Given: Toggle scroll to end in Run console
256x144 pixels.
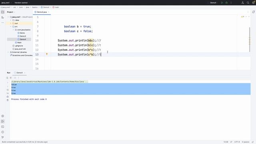Looking at the screenshot, I should point(8,93).
